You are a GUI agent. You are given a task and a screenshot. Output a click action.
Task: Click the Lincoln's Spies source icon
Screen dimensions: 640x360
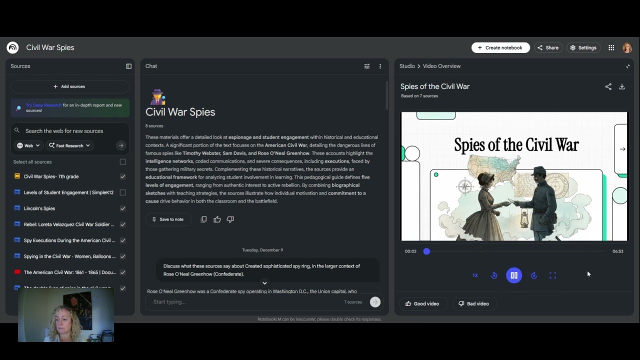pyautogui.click(x=17, y=208)
